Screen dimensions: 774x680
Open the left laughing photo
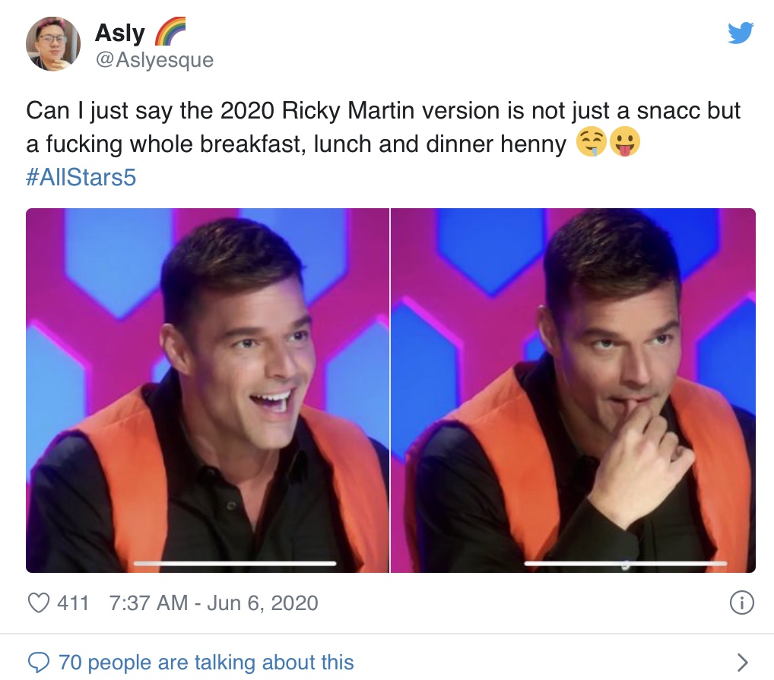point(208,390)
